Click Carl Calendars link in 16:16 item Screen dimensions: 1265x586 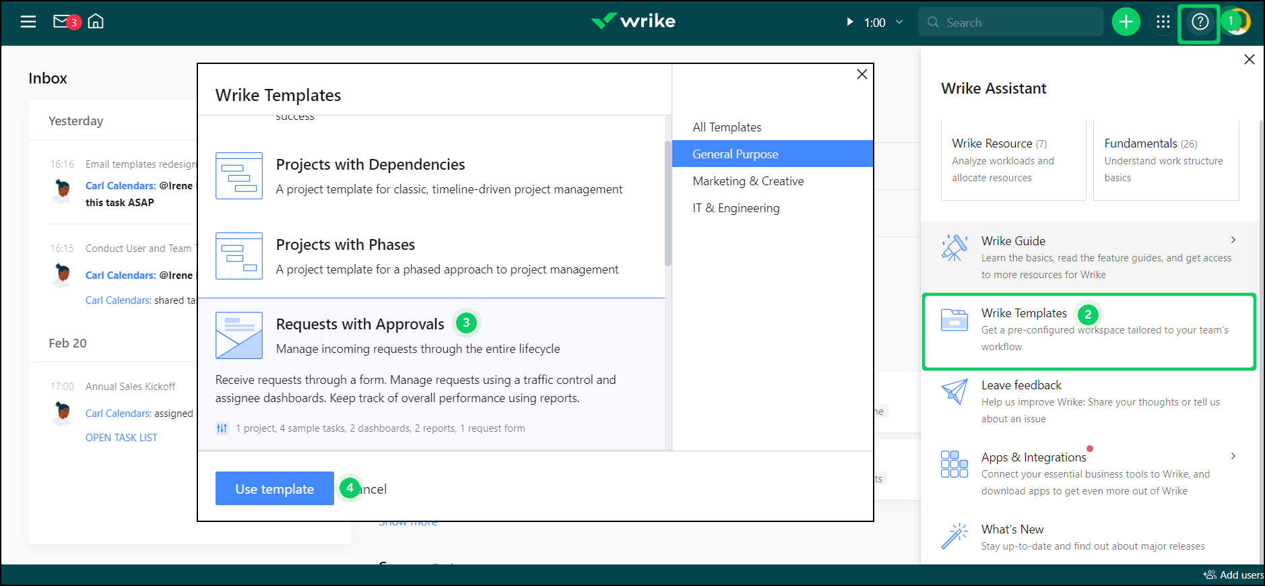pyautogui.click(x=121, y=186)
